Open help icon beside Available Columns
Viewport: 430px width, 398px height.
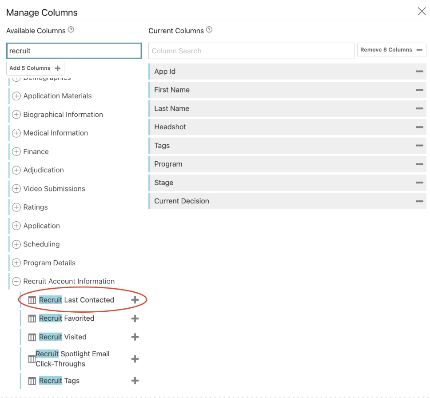[71, 30]
